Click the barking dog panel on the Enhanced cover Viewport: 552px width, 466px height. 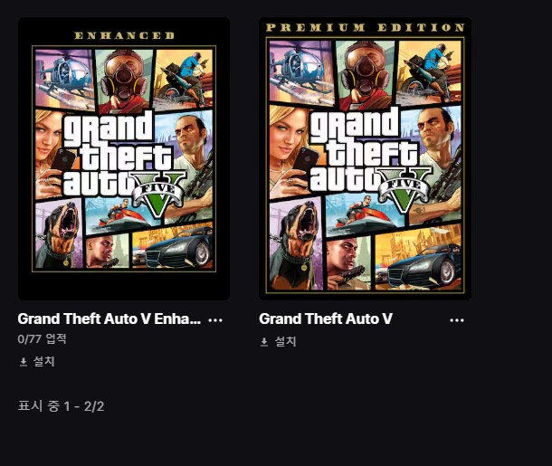59,233
